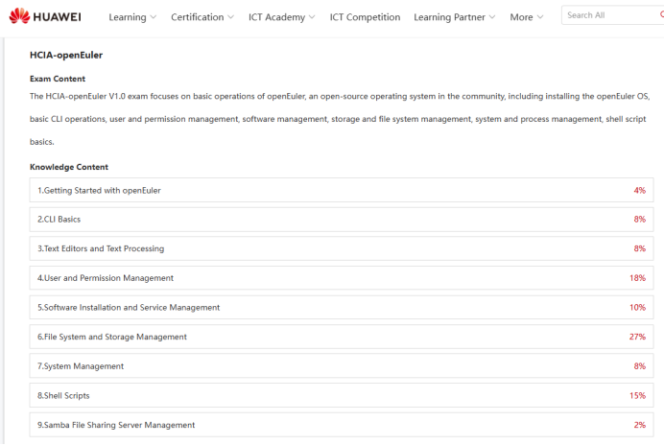The image size is (664, 445).
Task: Open the More menu
Action: point(526,17)
